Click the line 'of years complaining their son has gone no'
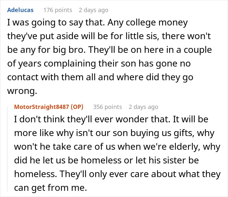Viewport: 228px width, 197px height. point(99,64)
